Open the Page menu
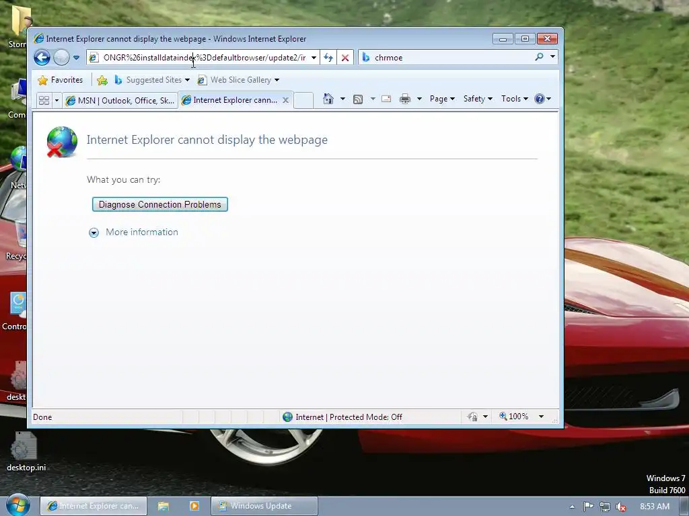 (442, 99)
